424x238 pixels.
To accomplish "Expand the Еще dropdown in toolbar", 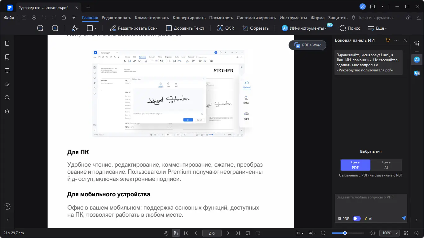I will 378,28.
